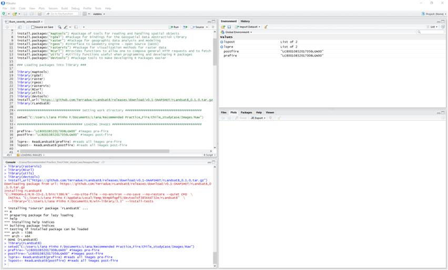Click the New File icon in main toolbar
The width and height of the screenshot is (448, 270).
click(4, 14)
